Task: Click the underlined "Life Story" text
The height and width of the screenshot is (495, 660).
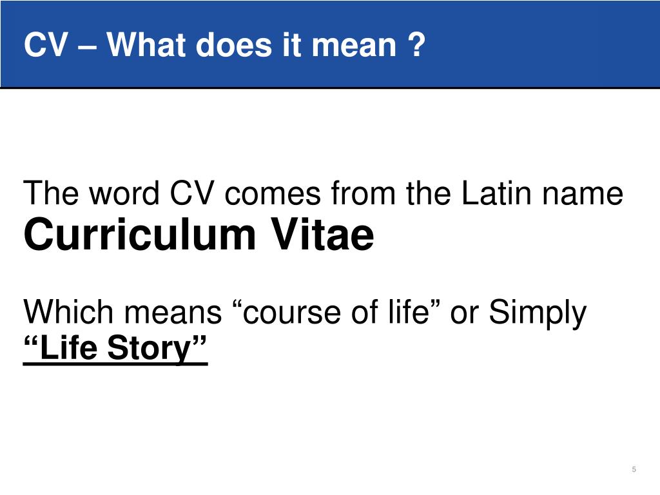Action: click(x=115, y=347)
